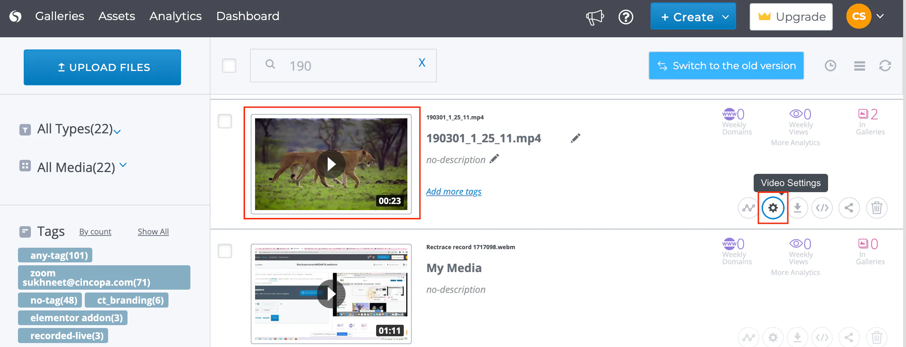Screen dimensions: 906x347
Task: Switch to list view icon
Action: pos(859,66)
